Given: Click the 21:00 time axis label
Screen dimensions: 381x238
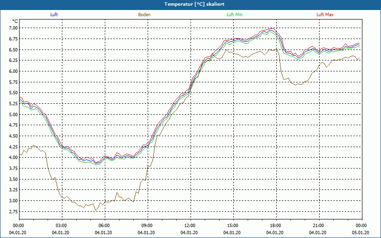Looking at the screenshot, I should (318, 226).
